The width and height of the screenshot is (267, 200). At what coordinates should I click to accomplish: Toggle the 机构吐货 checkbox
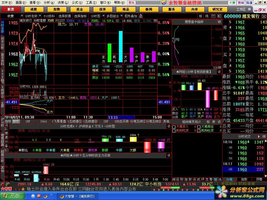(x=199, y=131)
